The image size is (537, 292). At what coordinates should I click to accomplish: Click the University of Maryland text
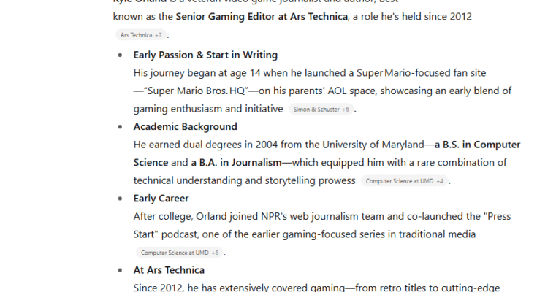click(x=373, y=145)
